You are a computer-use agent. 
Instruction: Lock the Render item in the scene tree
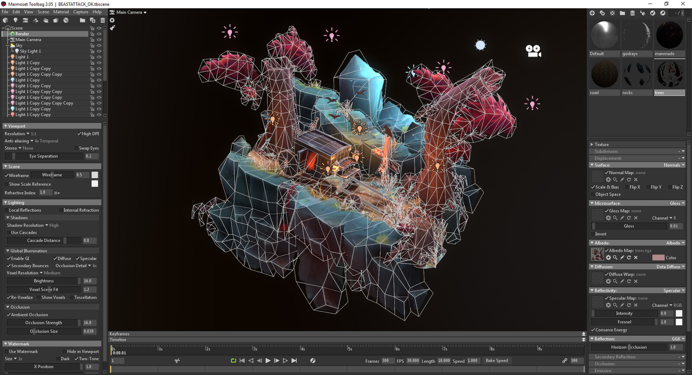[92, 34]
